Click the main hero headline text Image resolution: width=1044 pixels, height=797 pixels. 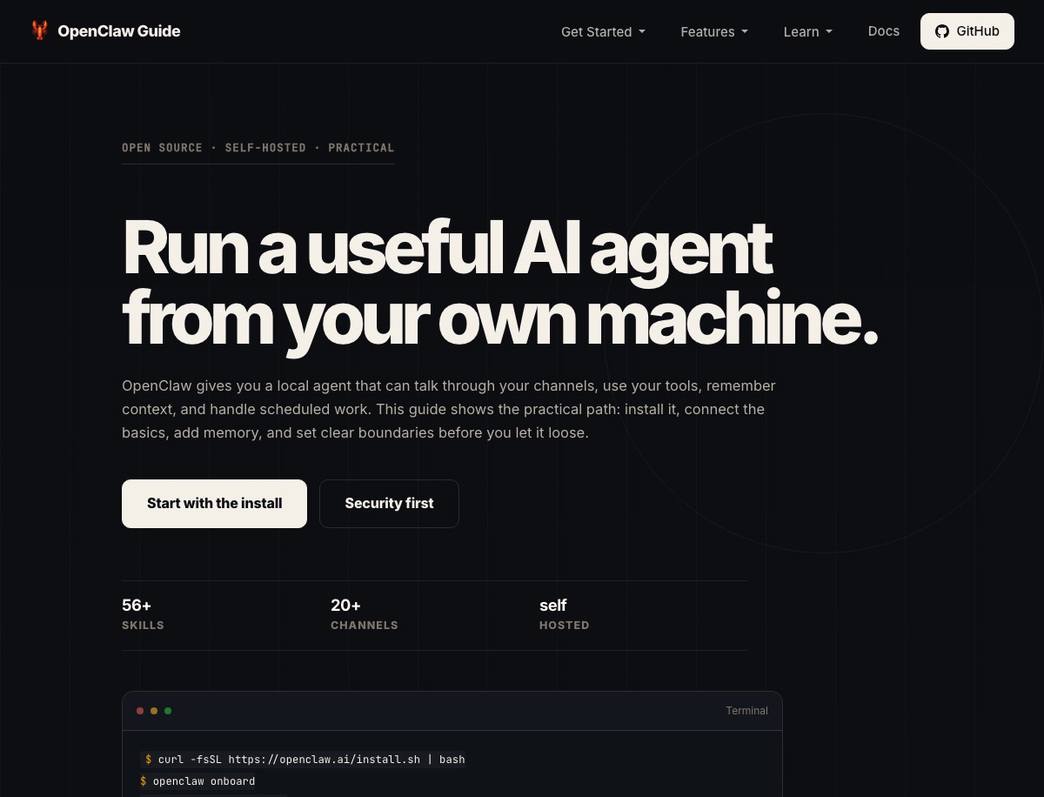pos(500,285)
